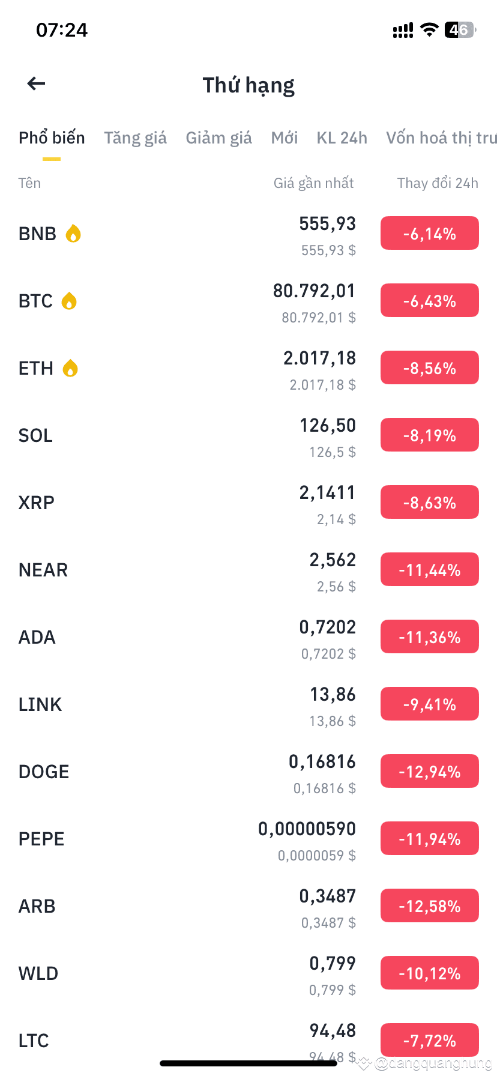The image size is (497, 1076).
Task: Tap the battery indicator icon
Action: [460, 29]
